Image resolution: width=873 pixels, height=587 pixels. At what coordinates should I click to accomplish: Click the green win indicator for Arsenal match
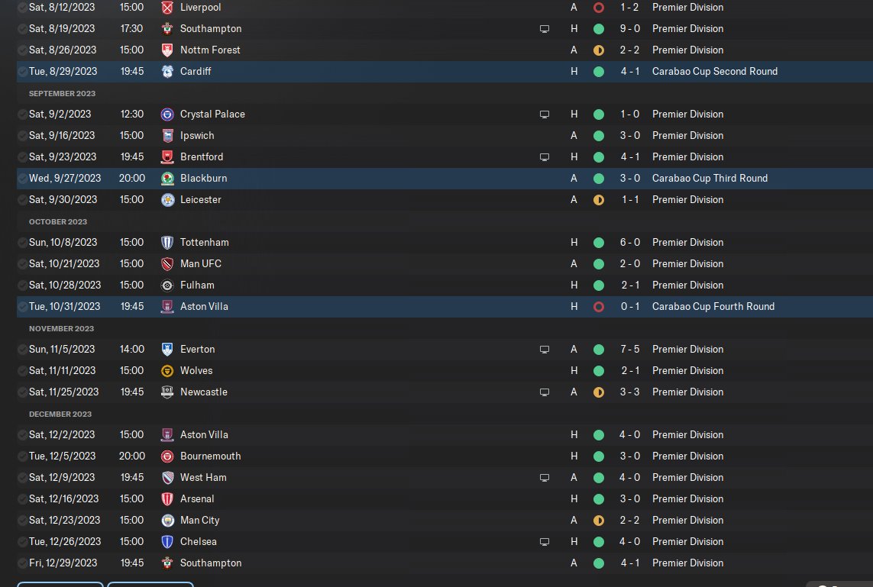tap(599, 499)
